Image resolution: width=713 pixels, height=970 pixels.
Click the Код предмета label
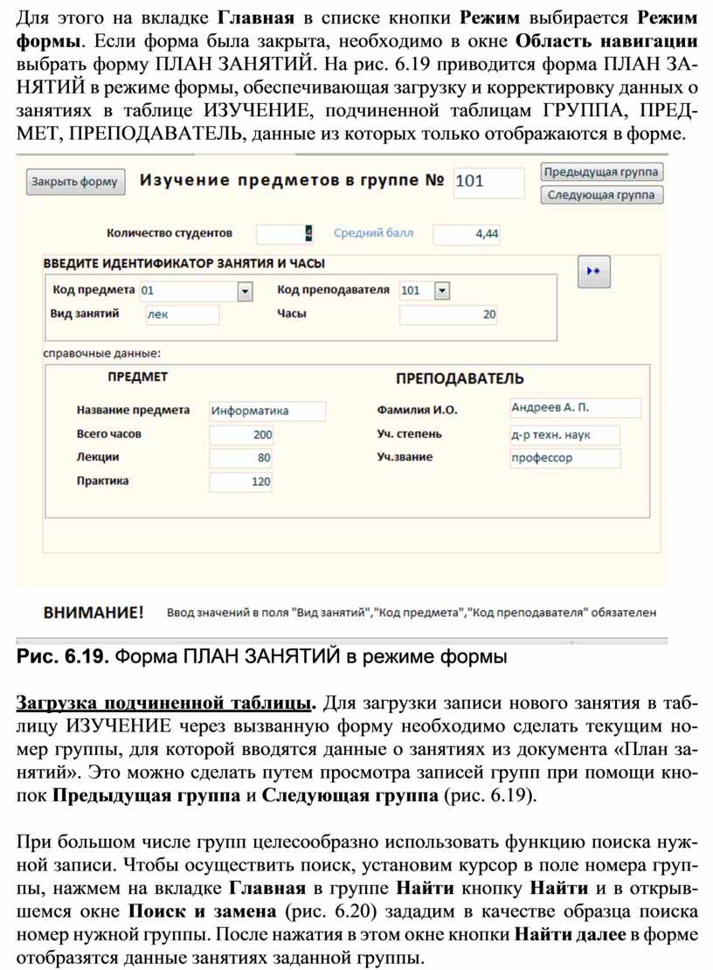tap(93, 290)
